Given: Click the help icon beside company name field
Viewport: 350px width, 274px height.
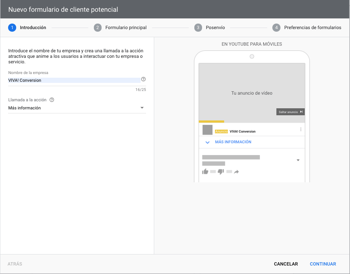Looking at the screenshot, I should pyautogui.click(x=143, y=79).
